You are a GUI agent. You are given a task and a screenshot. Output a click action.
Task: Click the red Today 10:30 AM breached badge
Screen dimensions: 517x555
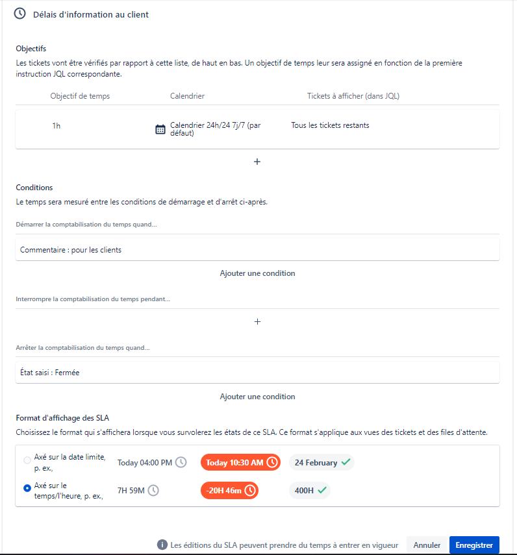(x=240, y=462)
